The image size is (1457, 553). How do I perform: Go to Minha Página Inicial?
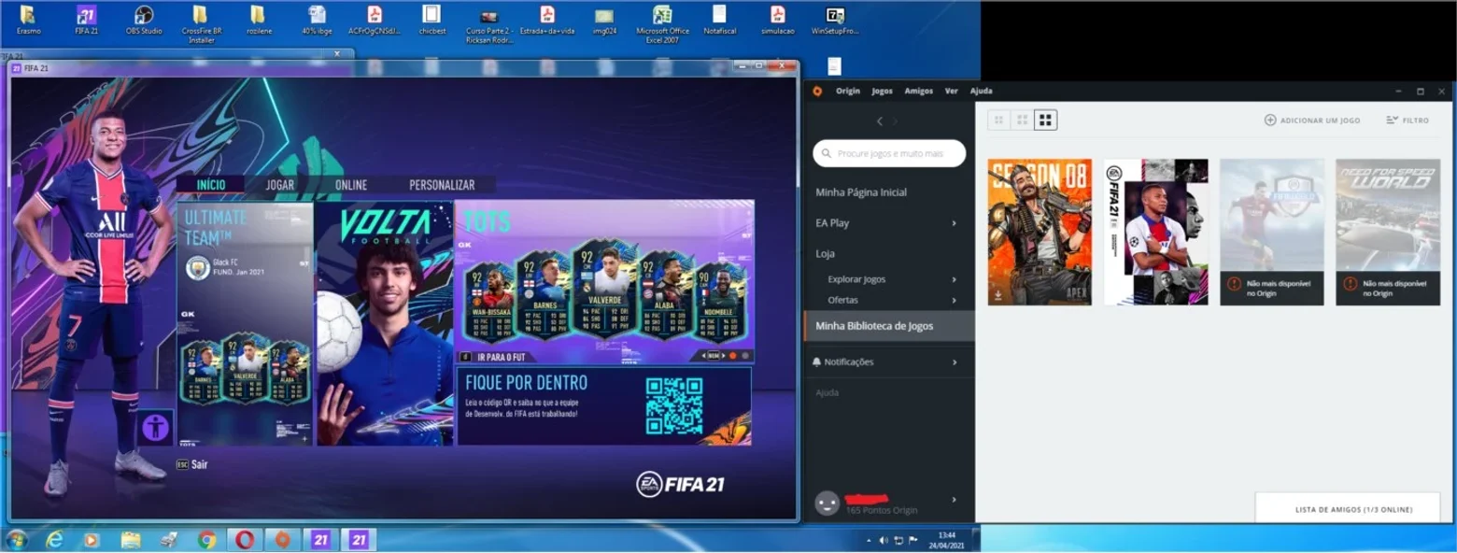pos(861,192)
